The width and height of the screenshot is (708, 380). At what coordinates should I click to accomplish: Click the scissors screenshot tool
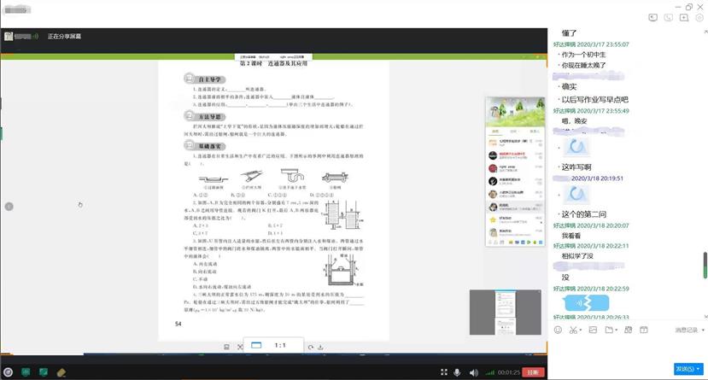coord(574,330)
